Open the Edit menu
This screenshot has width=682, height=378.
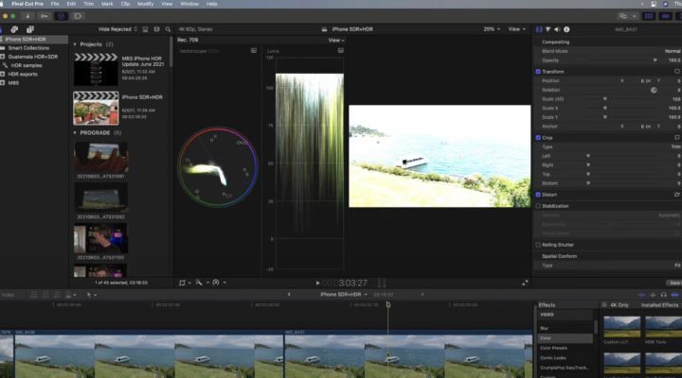click(71, 4)
